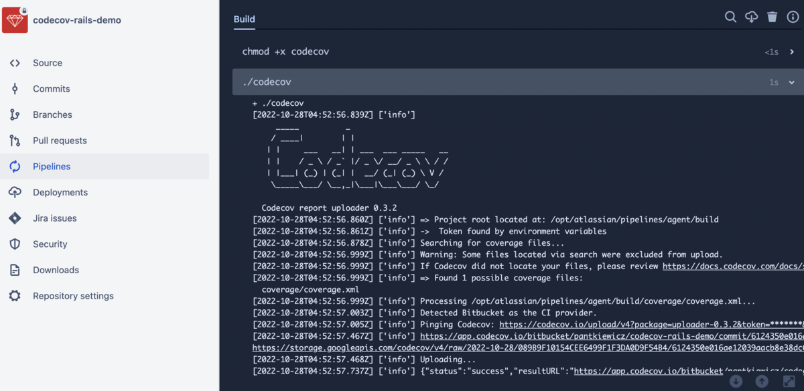Click the '<1s' duration of chmod step

click(772, 52)
